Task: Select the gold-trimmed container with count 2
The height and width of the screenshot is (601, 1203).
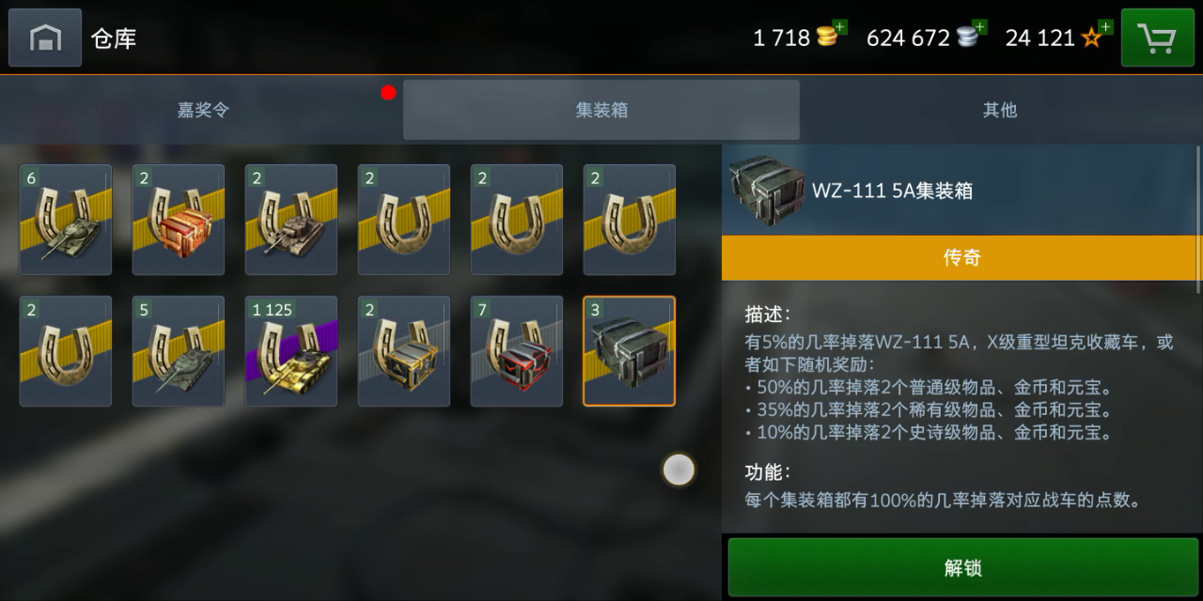Action: tap(404, 351)
